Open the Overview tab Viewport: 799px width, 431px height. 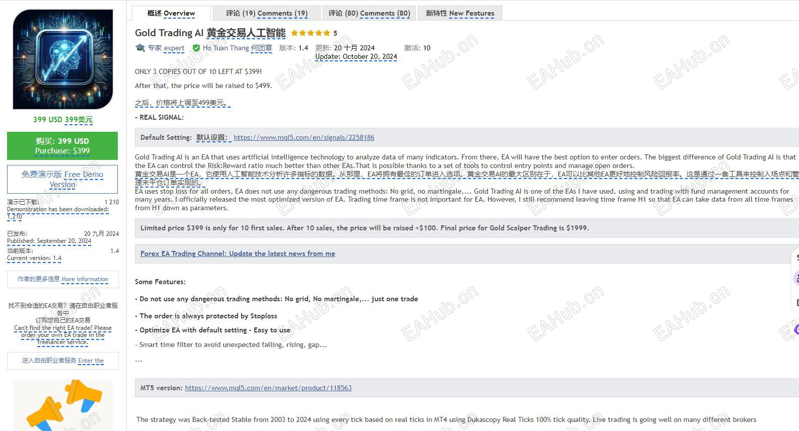171,13
